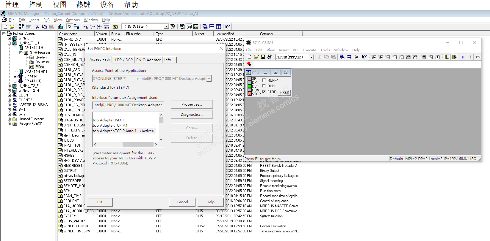
Task: Open the 设备 menu in top bar
Action: 107,5
